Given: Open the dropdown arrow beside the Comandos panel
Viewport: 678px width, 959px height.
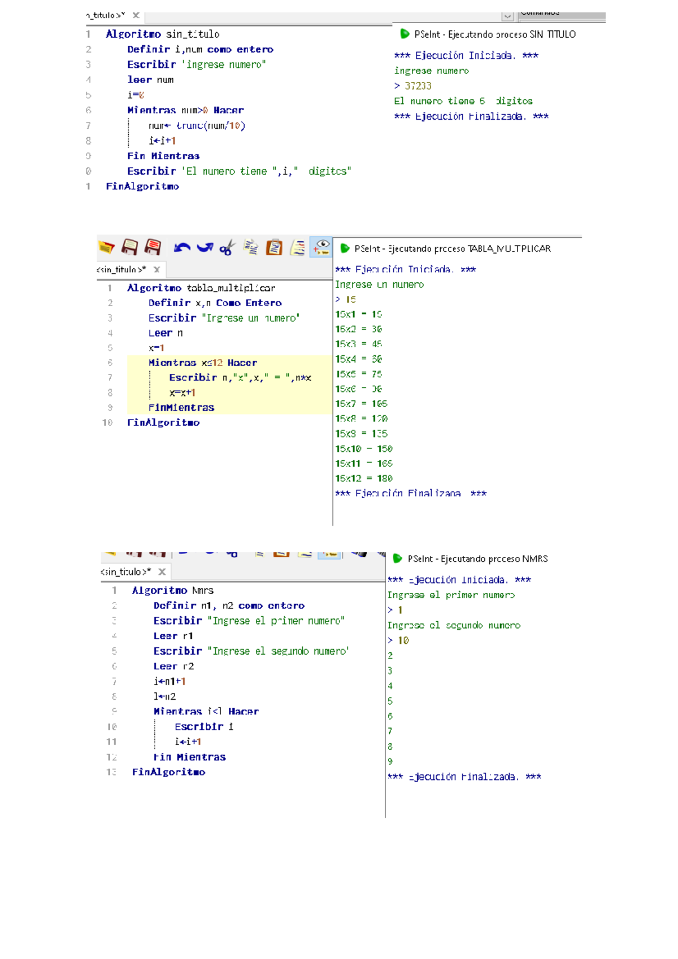Looking at the screenshot, I should click(507, 16).
